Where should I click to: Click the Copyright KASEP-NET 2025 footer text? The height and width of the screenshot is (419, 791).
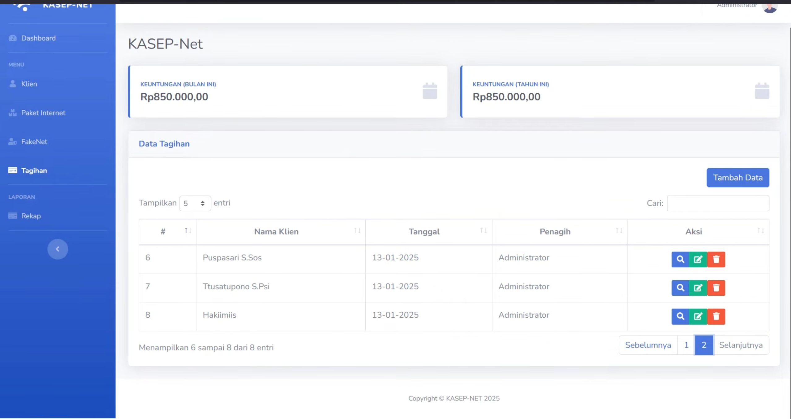[x=454, y=398]
